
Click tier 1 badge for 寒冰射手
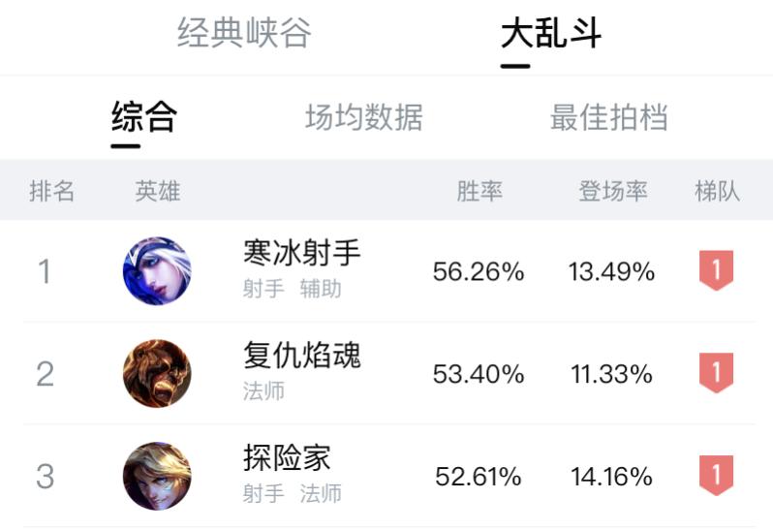click(716, 271)
